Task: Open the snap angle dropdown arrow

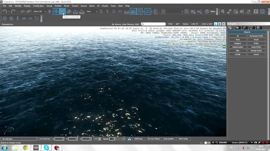Action: tap(152, 11)
